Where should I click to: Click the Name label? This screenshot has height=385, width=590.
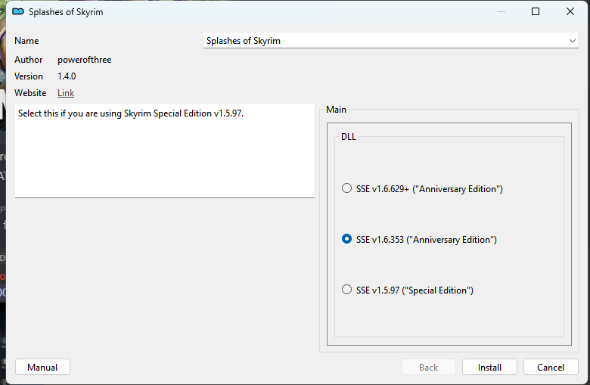click(26, 41)
